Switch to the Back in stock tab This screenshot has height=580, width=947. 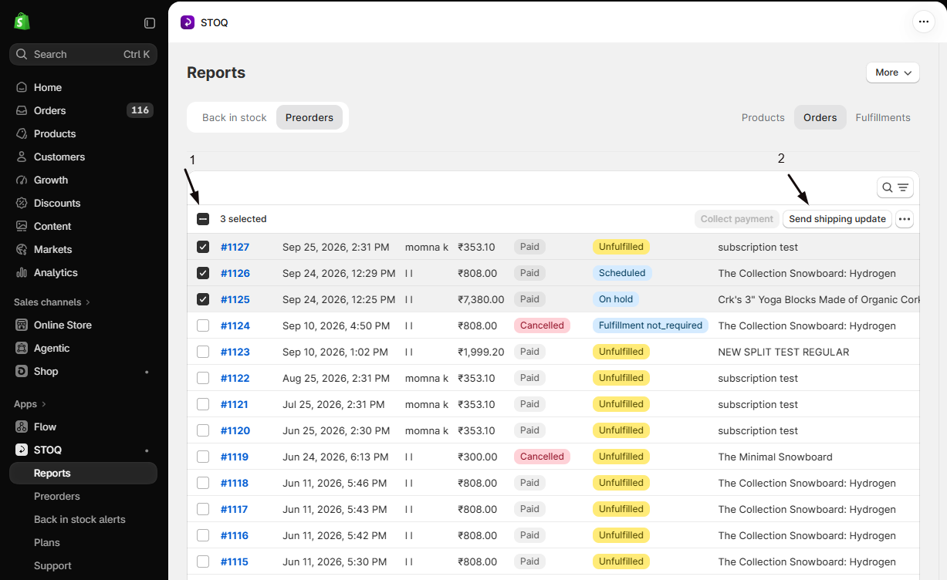click(235, 117)
